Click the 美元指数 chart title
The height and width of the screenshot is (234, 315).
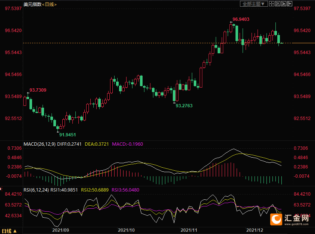pos(32,4)
